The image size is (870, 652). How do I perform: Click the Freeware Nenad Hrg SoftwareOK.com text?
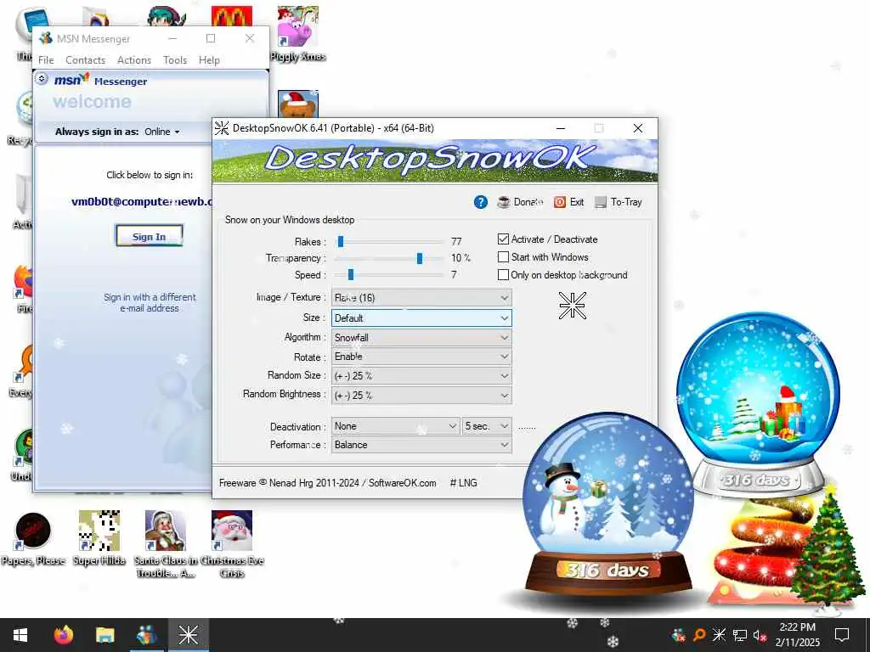point(327,483)
